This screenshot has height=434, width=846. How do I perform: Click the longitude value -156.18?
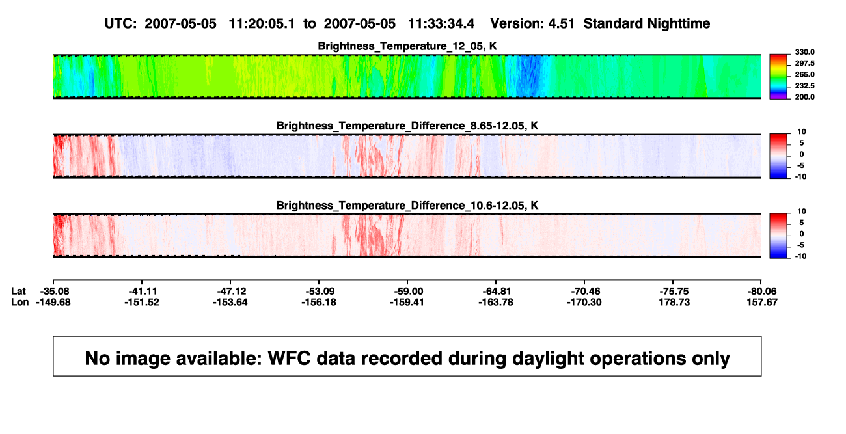pyautogui.click(x=319, y=302)
